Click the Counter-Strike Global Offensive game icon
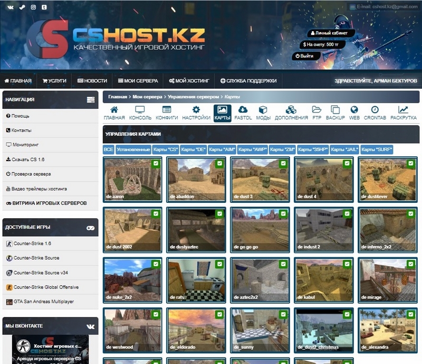This screenshot has width=422, height=364. (x=9, y=287)
